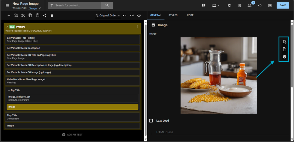The image size is (294, 142).
Task: Click ADD AB TEST button
Action: (72, 135)
